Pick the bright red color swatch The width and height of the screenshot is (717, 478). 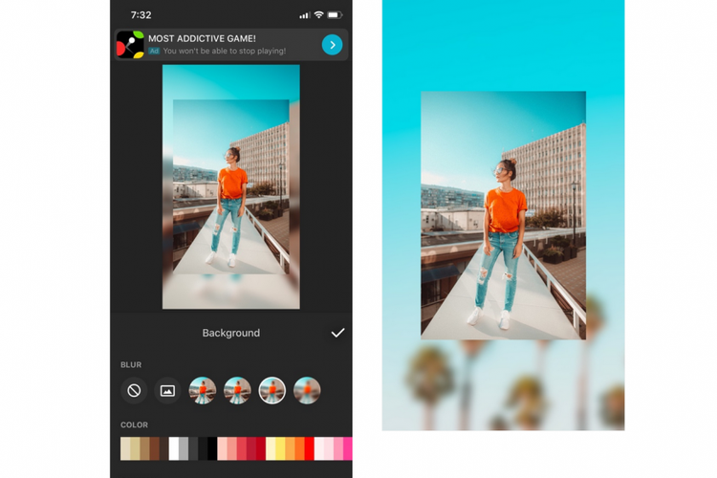pyautogui.click(x=309, y=448)
